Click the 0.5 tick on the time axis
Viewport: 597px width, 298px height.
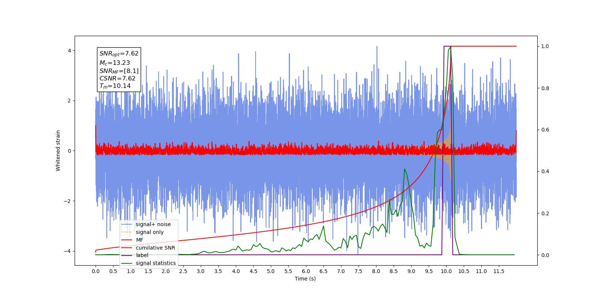tap(113, 271)
